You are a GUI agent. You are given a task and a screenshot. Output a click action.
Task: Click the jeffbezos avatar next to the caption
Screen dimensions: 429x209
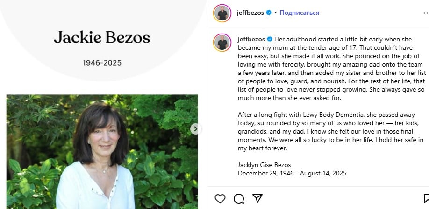coord(222,42)
